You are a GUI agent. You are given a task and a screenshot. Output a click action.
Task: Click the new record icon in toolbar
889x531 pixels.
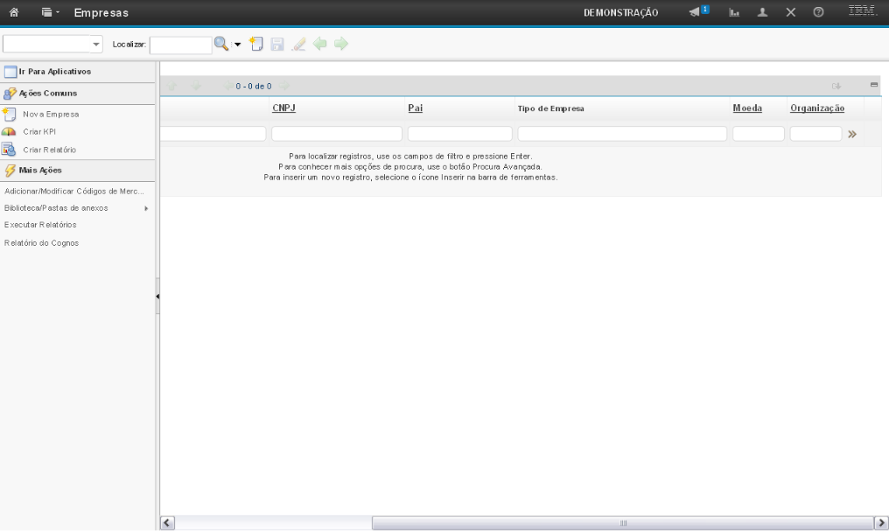click(255, 43)
